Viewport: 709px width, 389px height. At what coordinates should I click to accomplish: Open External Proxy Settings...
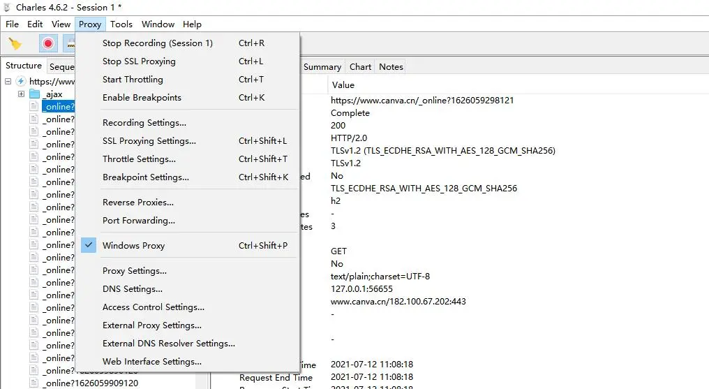151,325
